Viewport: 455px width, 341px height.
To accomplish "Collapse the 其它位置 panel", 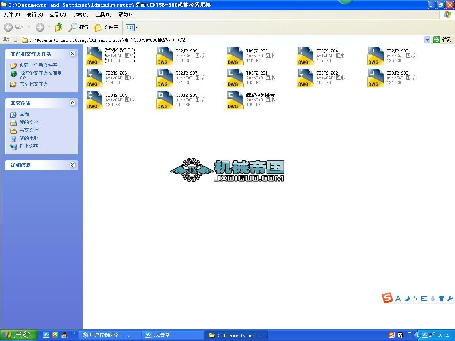I will tap(73, 103).
